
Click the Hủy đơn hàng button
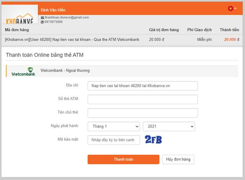coord(178,159)
